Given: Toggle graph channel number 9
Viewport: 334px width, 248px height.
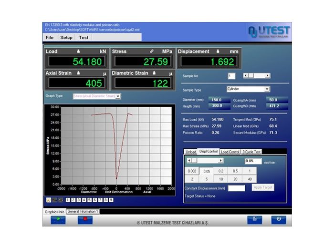Looking at the screenshot, I should coord(111,200).
